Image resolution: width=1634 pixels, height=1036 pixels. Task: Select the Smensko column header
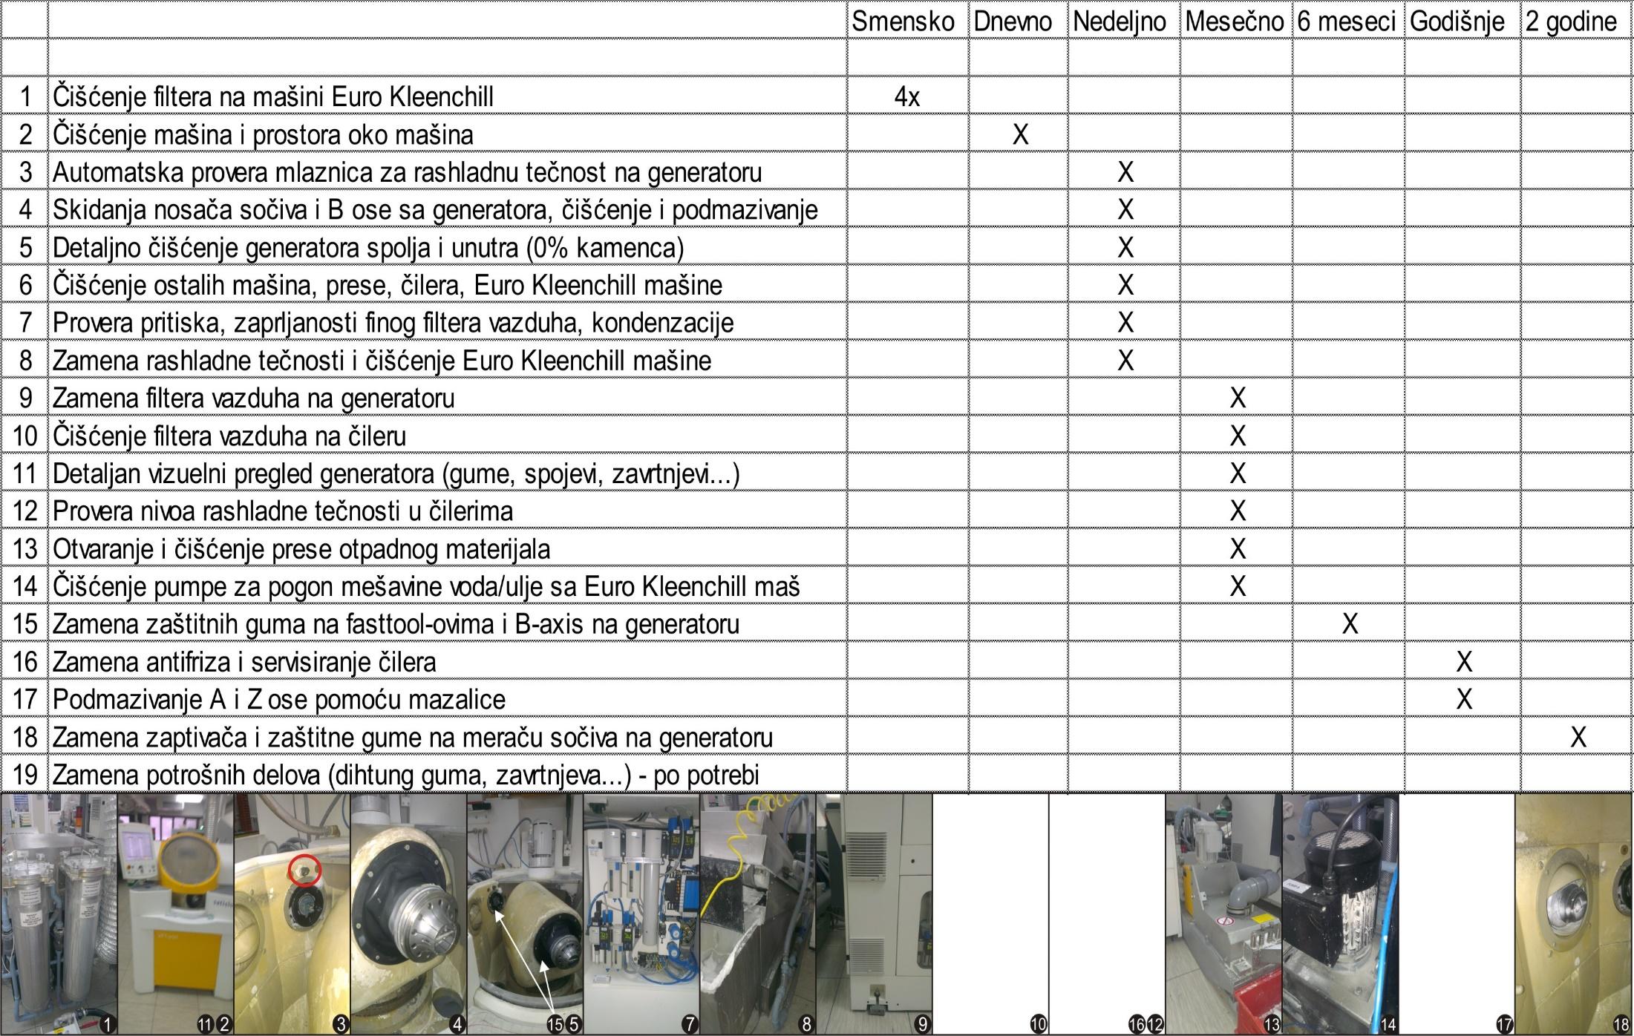point(903,21)
